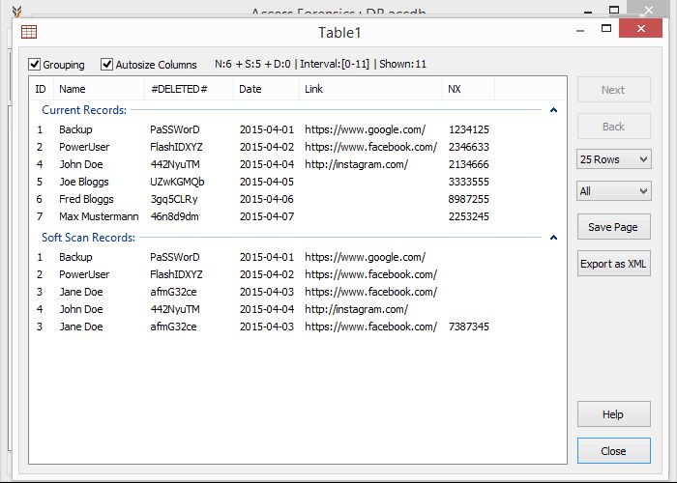Click the NX value 2253245

pos(469,216)
